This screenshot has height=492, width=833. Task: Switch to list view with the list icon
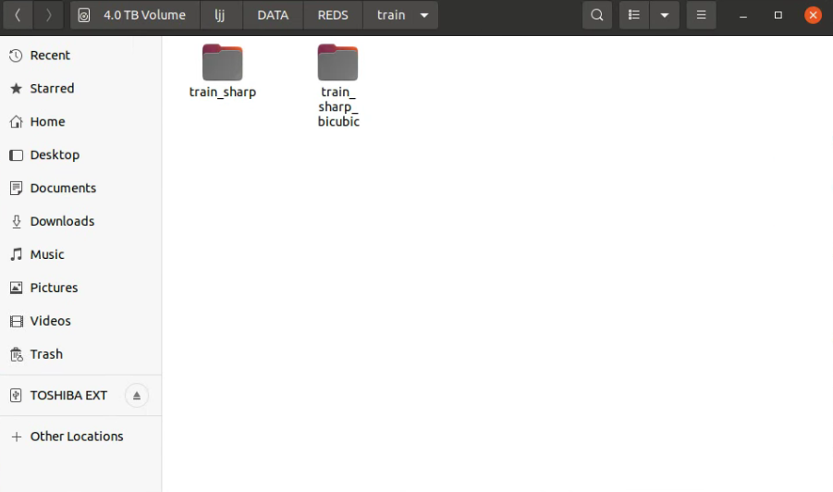tap(634, 15)
